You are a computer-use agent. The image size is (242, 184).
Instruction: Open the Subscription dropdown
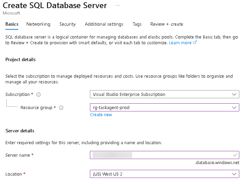click(x=165, y=94)
